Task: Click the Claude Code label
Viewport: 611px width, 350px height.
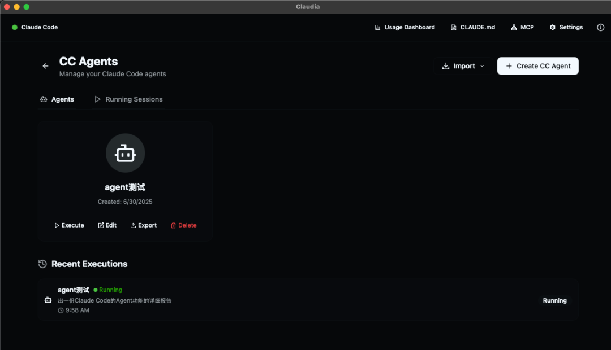Action: point(40,27)
